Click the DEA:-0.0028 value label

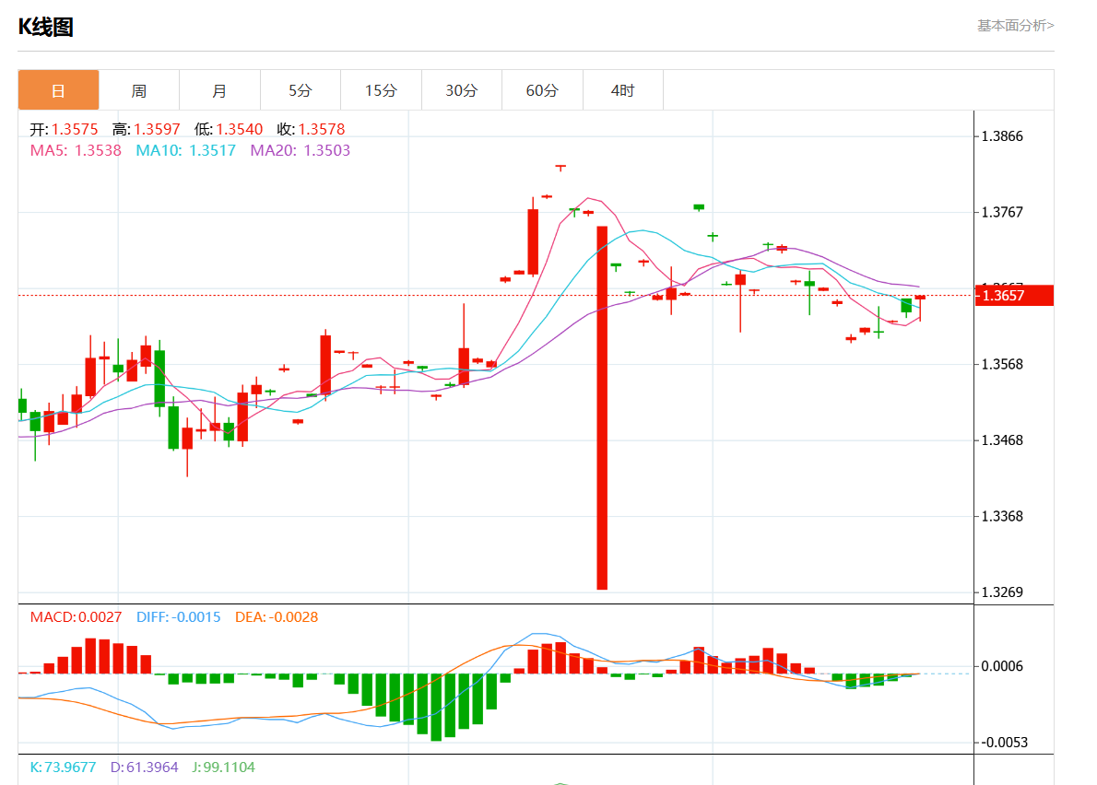pos(277,617)
